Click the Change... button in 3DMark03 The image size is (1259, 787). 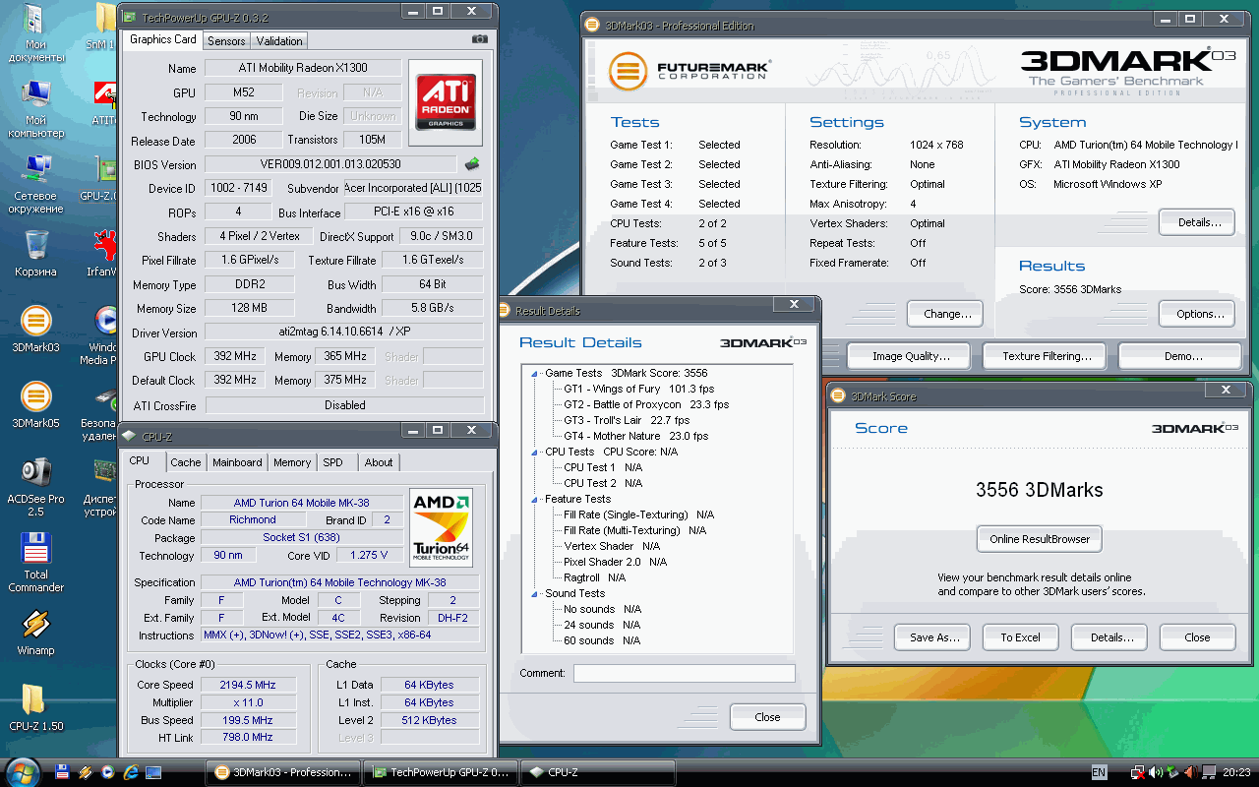point(945,314)
